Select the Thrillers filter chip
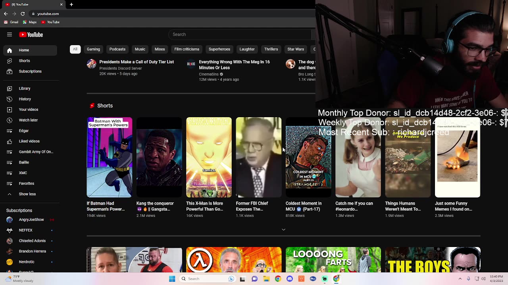The width and height of the screenshot is (508, 285). 271,49
